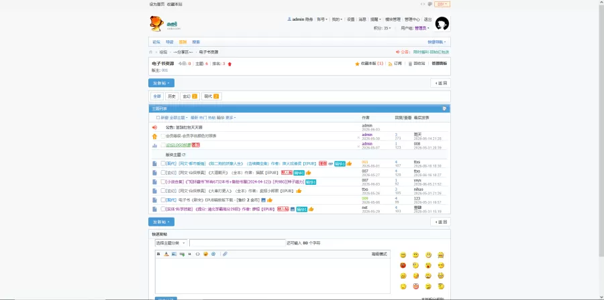Screen dimensions: 604x300
Task: Open the style switcher icon beside DIY
Action: click(430, 4)
